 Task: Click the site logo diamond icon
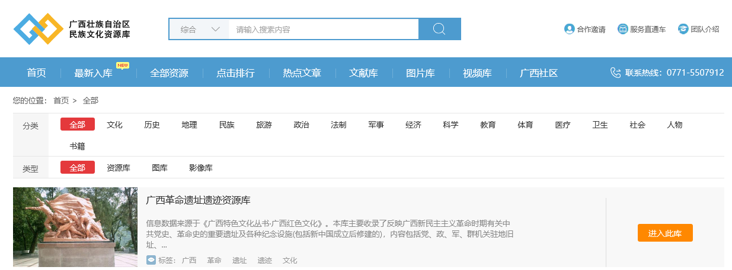point(39,29)
